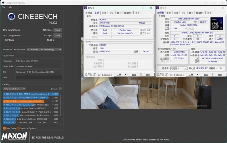Click 工具 button in processor CPU-Z window

coord(191,75)
